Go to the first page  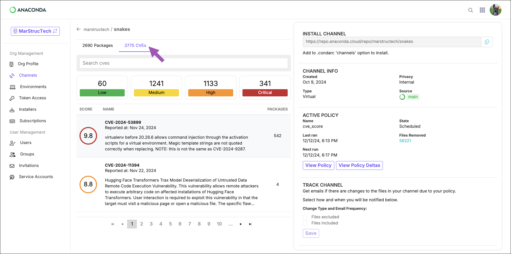(113, 224)
